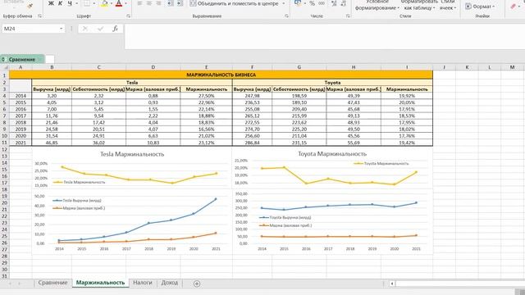This screenshot has height=295, width=525.
Task: Increase decimal places
Action: (x=334, y=3)
